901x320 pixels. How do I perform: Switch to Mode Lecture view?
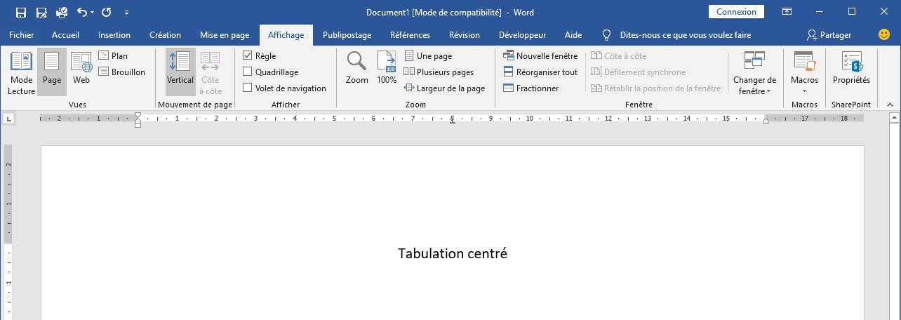(21, 72)
